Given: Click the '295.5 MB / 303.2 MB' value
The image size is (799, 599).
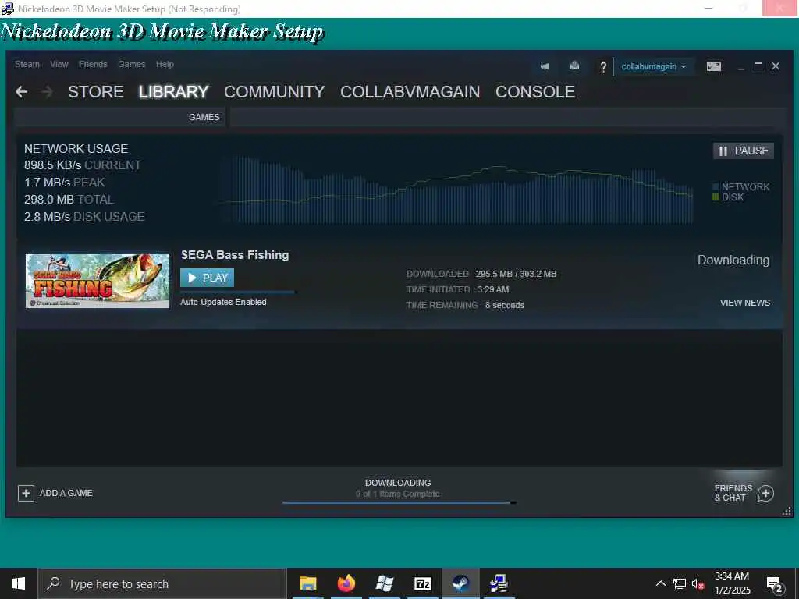Looking at the screenshot, I should (517, 274).
